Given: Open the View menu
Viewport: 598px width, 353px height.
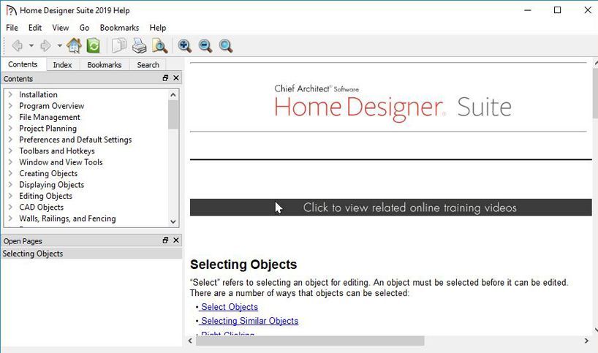Looking at the screenshot, I should click(60, 28).
